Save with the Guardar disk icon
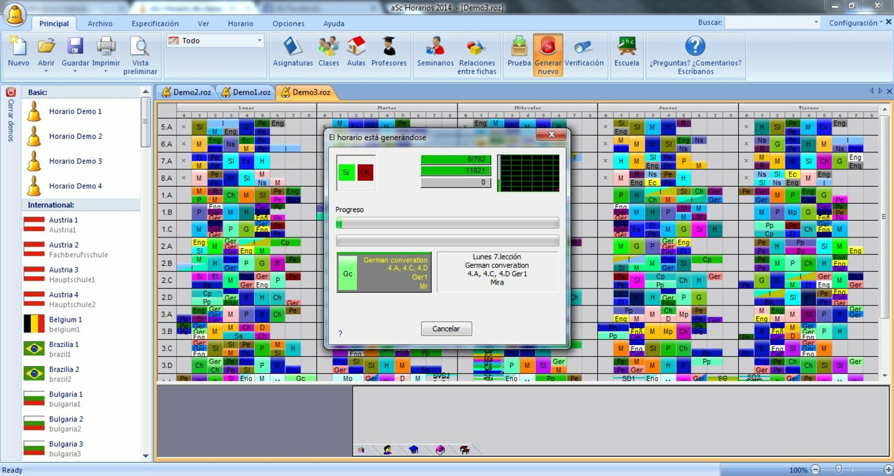 (75, 46)
